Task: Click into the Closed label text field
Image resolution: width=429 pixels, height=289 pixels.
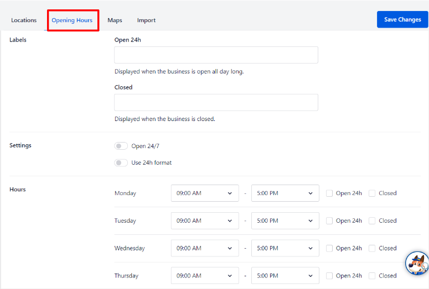Action: 216,103
